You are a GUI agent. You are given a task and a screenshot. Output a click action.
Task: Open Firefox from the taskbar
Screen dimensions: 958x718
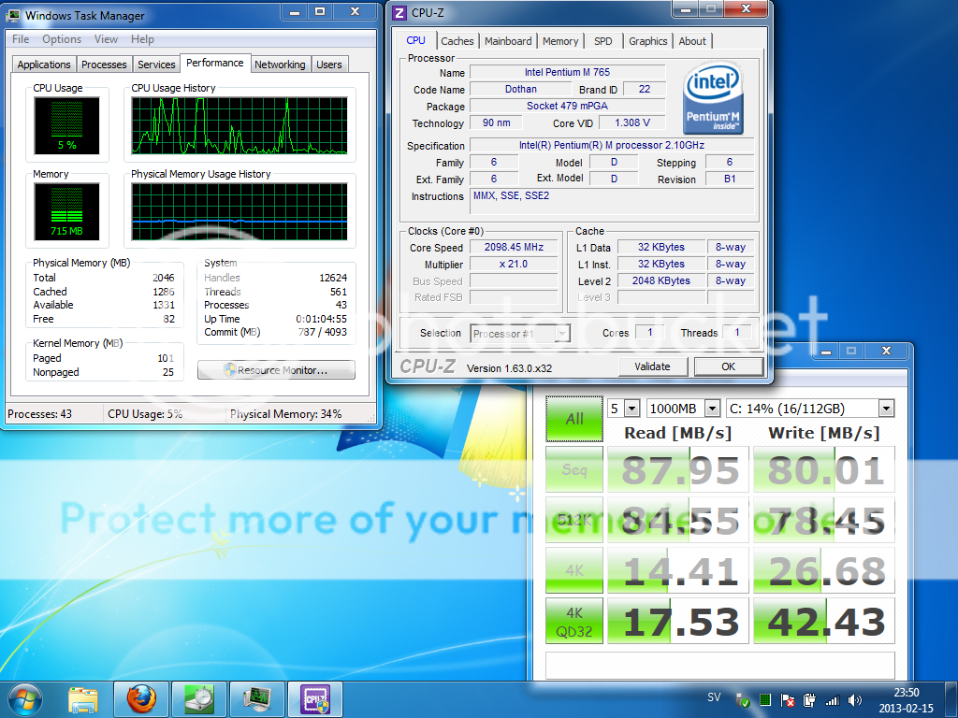pyautogui.click(x=141, y=698)
